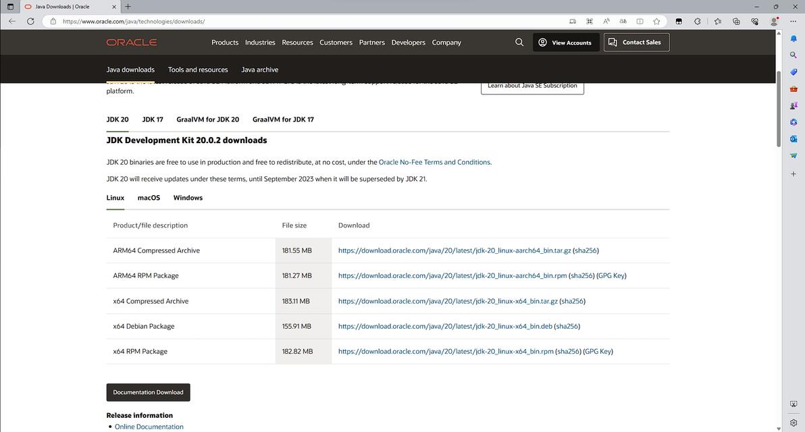Screen dimensions: 805x432
Task: Add sidebar app with plus icon
Action: click(x=794, y=174)
